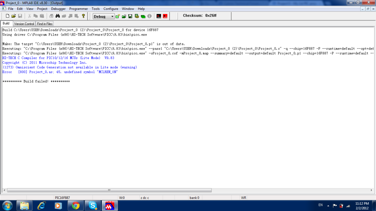Click the Paste clipboard icon
The height and width of the screenshot is (211, 376).
pos(42,16)
